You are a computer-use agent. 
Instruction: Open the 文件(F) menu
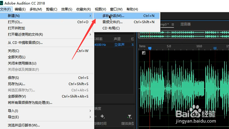pyautogui.click(x=6, y=9)
